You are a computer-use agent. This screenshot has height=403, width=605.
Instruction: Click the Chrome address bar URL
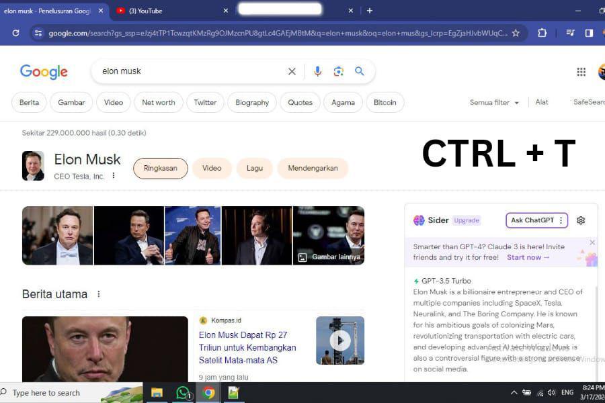click(278, 33)
